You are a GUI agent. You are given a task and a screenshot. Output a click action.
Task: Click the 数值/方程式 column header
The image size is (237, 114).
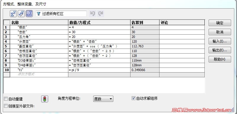99,23
